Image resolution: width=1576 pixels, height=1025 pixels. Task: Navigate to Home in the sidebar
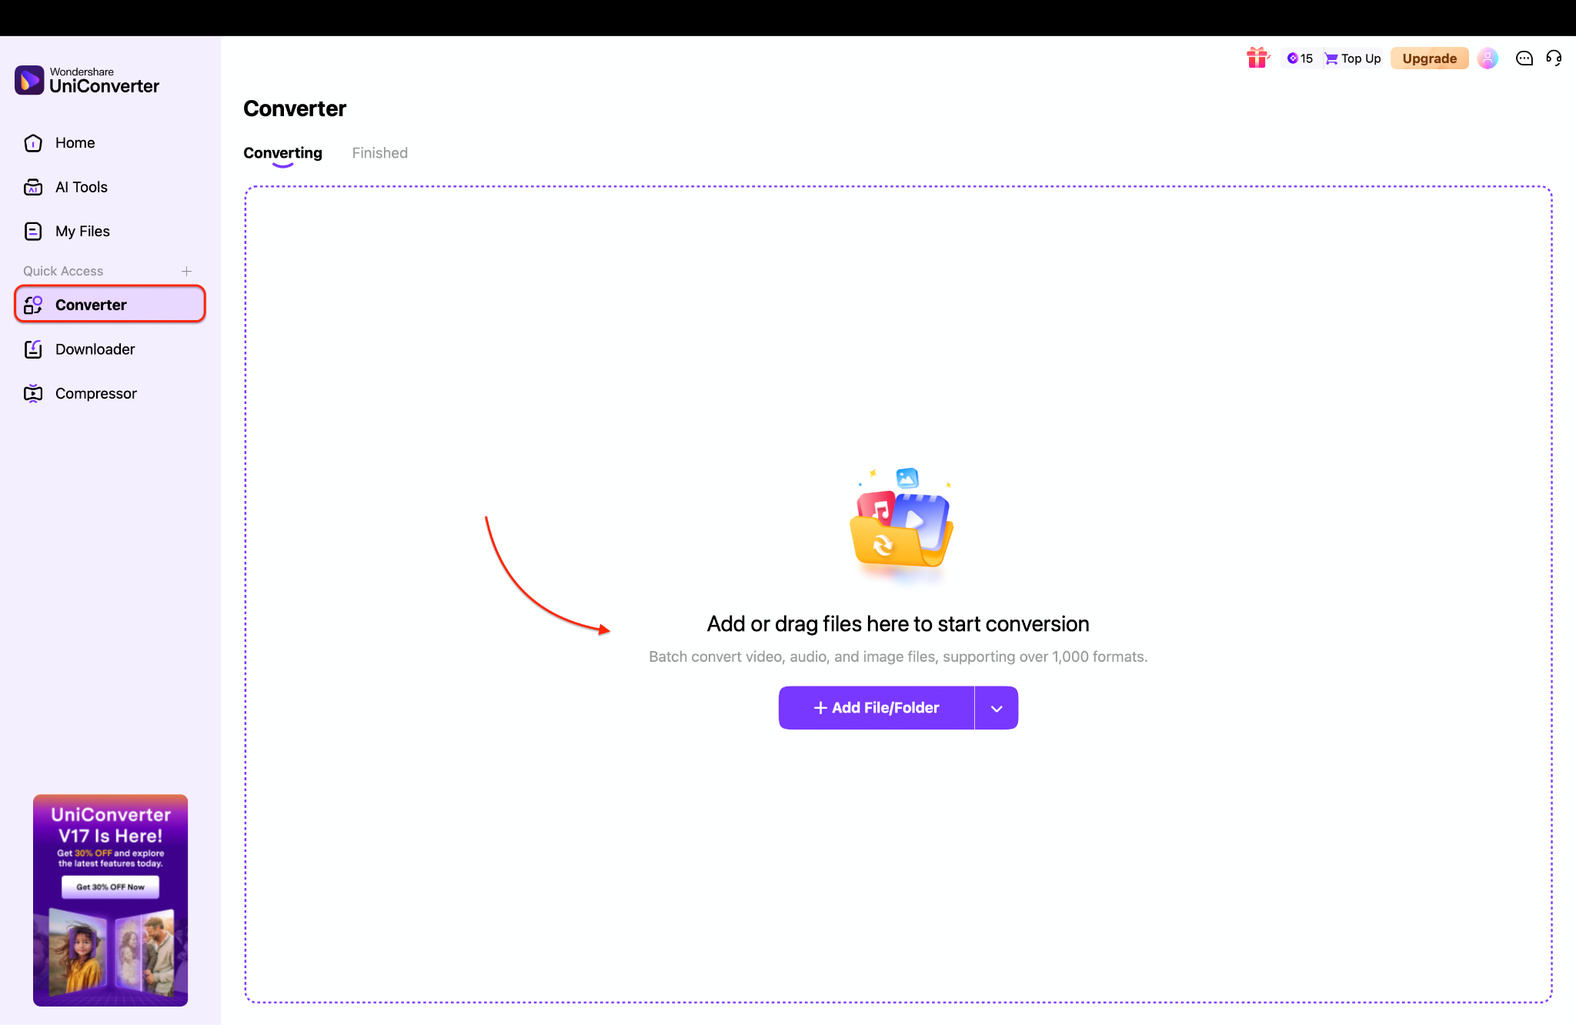(x=75, y=142)
